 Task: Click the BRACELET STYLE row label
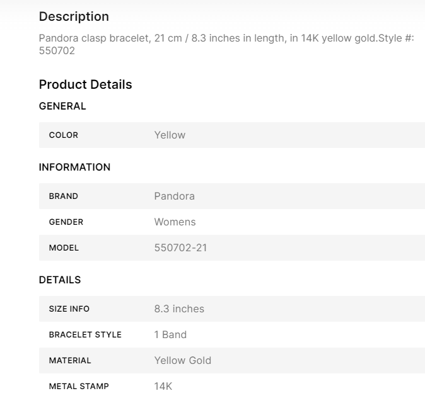click(85, 335)
